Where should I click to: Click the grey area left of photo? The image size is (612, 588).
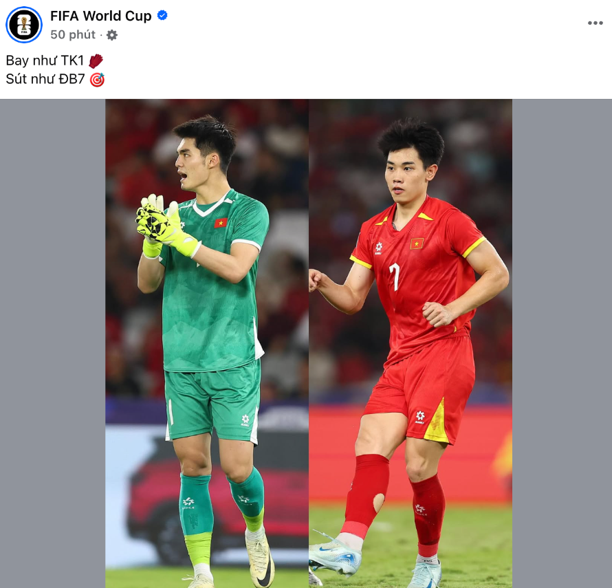[53, 343]
